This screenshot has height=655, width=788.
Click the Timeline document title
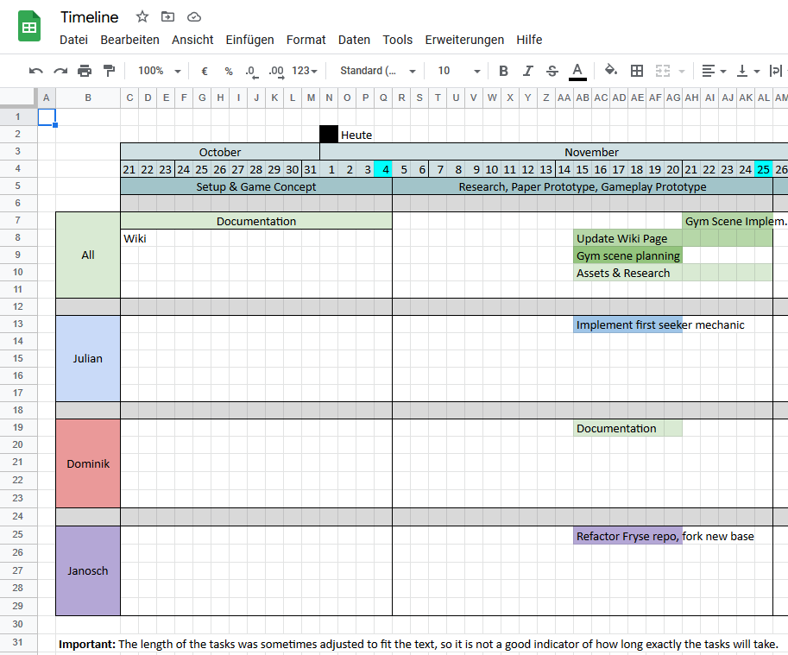(x=90, y=17)
